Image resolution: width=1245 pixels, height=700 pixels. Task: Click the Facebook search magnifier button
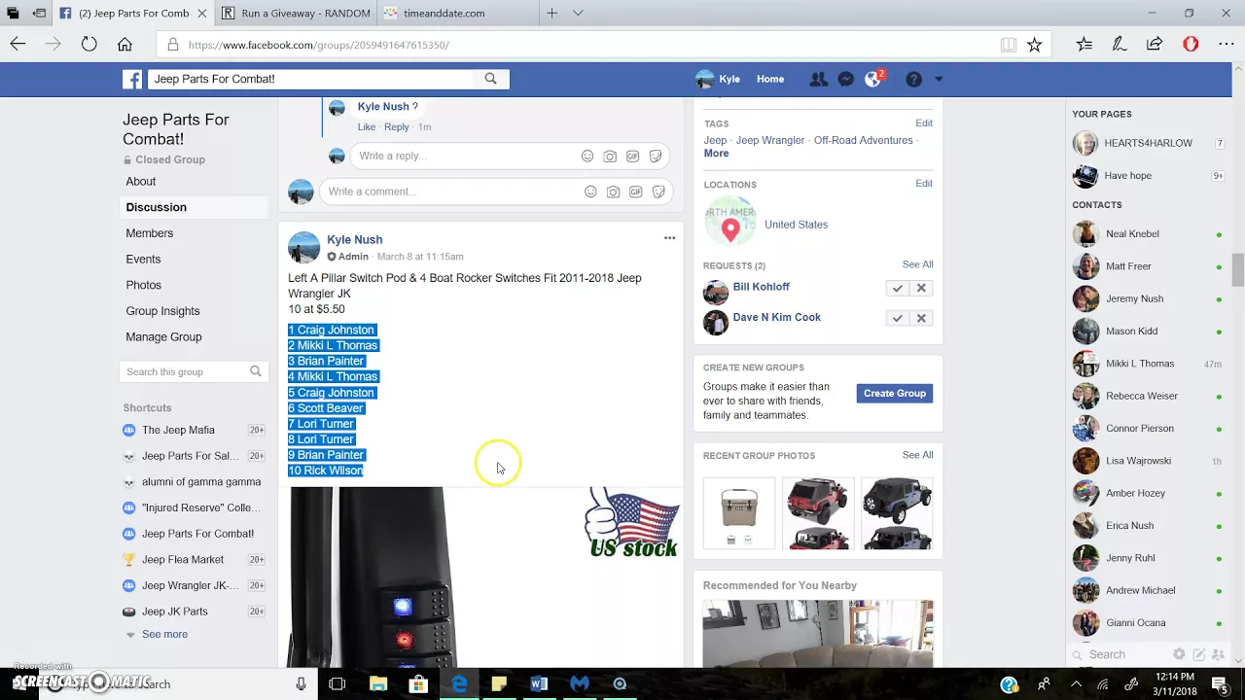point(491,79)
